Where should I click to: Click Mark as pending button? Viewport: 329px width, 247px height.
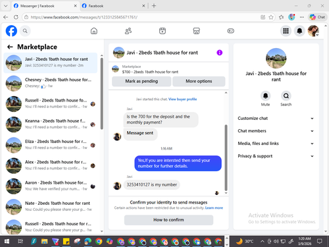point(141,81)
